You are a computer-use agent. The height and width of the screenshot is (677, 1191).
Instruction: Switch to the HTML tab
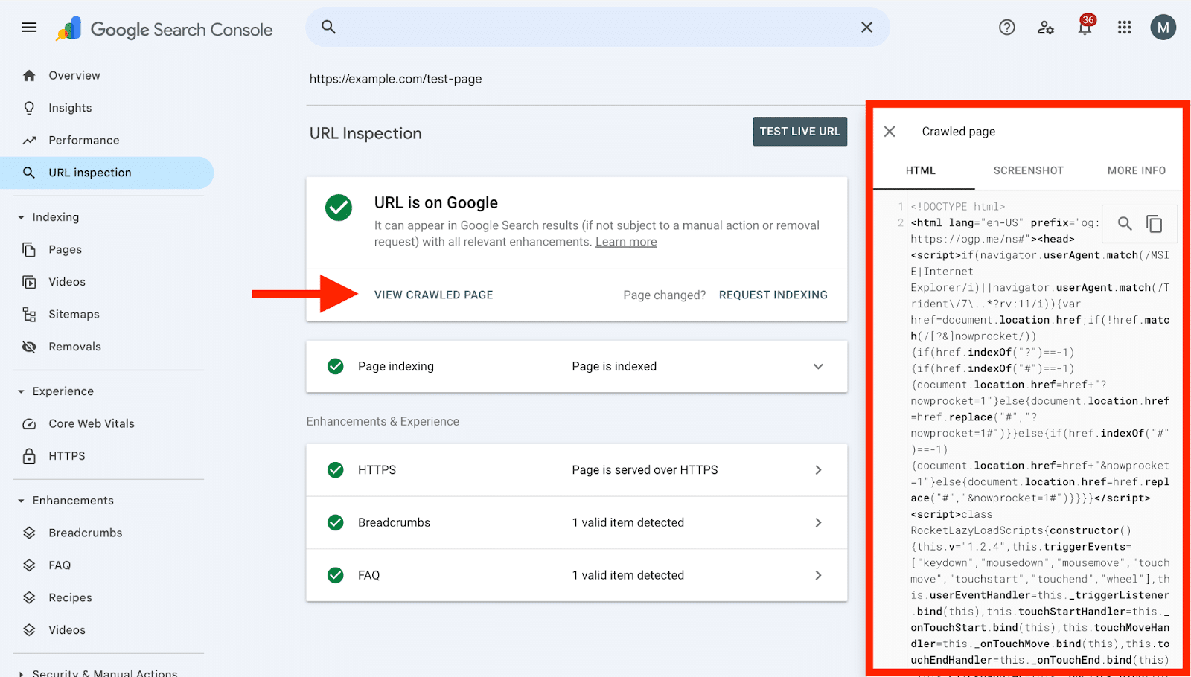[x=921, y=170]
